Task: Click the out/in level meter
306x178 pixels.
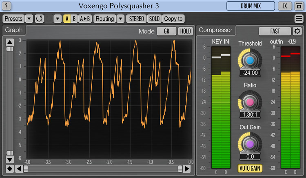Action: coord(290,107)
